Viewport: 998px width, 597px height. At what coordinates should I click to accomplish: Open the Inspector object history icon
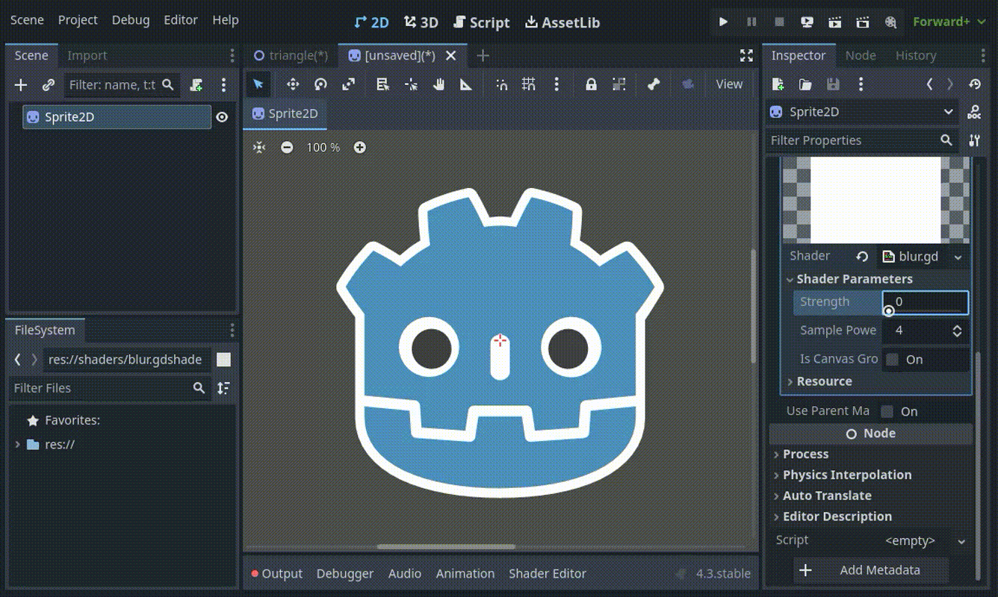pos(974,84)
